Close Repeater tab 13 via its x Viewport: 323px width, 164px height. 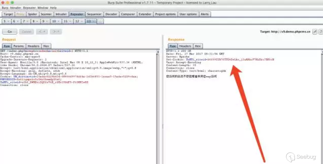coord(94,22)
